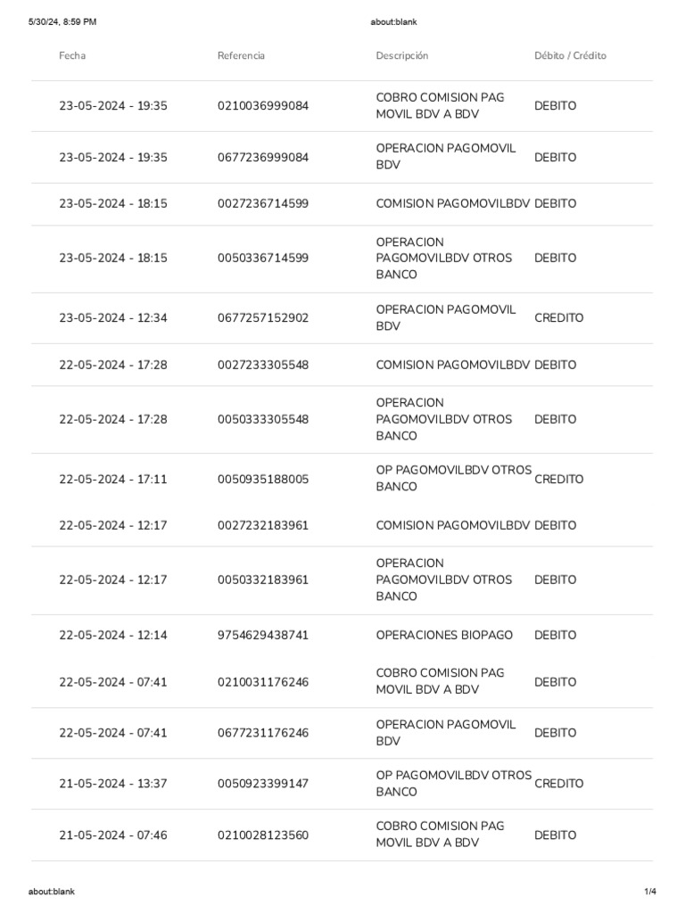Select reference number 0050935188005
685x913 pixels.
[x=263, y=480]
